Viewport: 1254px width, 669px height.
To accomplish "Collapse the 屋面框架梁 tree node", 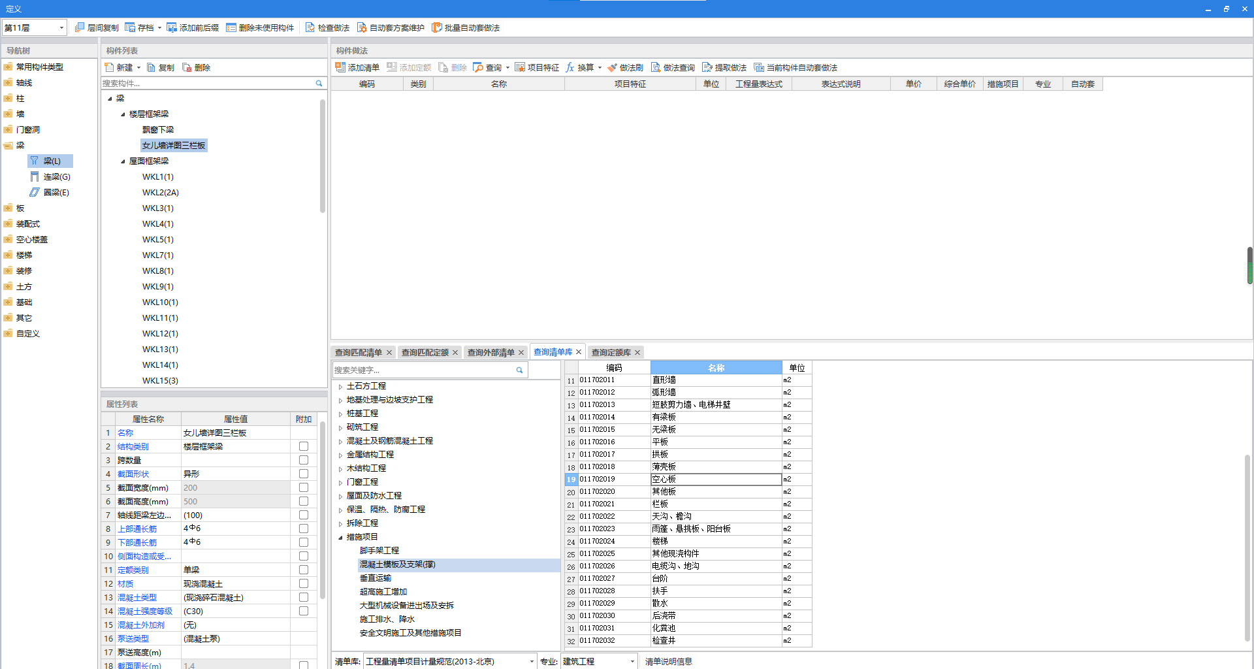I will 123,161.
